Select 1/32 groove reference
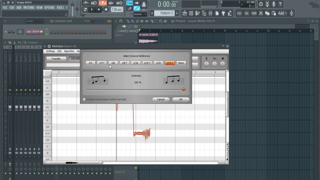This screenshot has width=320, height=180. [158, 63]
